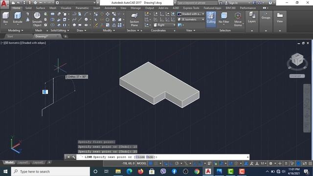Viewport: 313px width, 176px height.
Task: Open the Parametric ribbon tab
Action: (x=82, y=8)
